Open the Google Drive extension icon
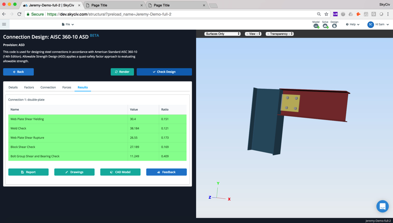Screen dimensions: 393x223 point(351,14)
